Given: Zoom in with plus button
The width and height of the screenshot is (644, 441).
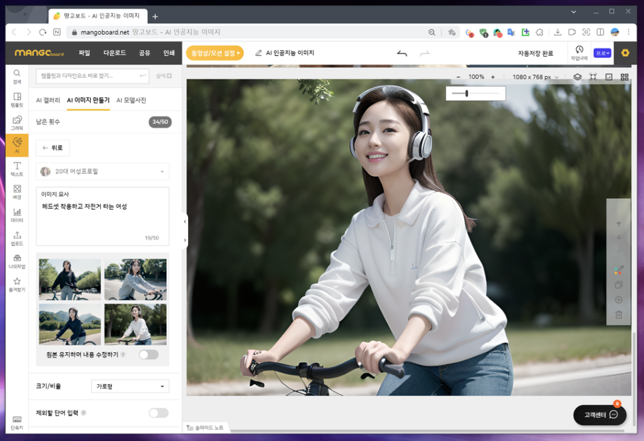Looking at the screenshot, I should tap(493, 77).
